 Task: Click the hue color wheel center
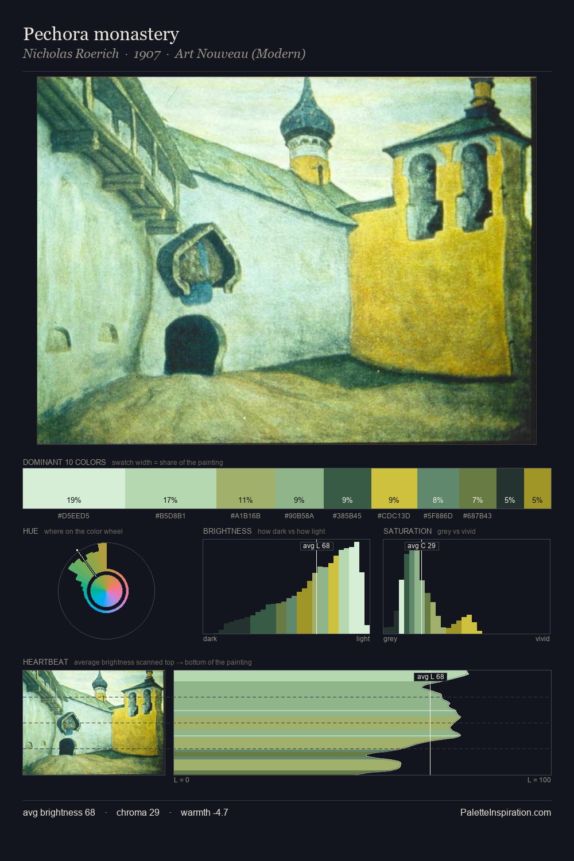[x=106, y=591]
